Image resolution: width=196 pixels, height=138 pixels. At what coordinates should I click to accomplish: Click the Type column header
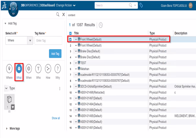point(152,33)
